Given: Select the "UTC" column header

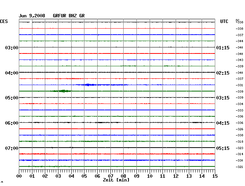Looking at the screenshot, I should pyautogui.click(x=224, y=21).
